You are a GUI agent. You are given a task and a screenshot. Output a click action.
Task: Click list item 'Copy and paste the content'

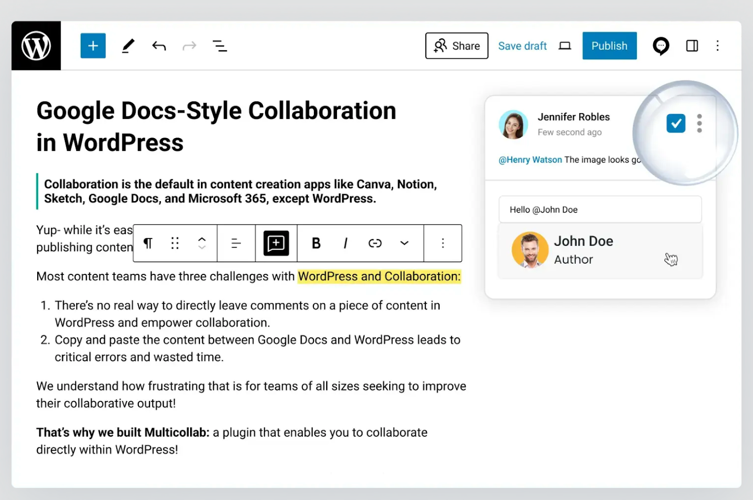pos(257,348)
